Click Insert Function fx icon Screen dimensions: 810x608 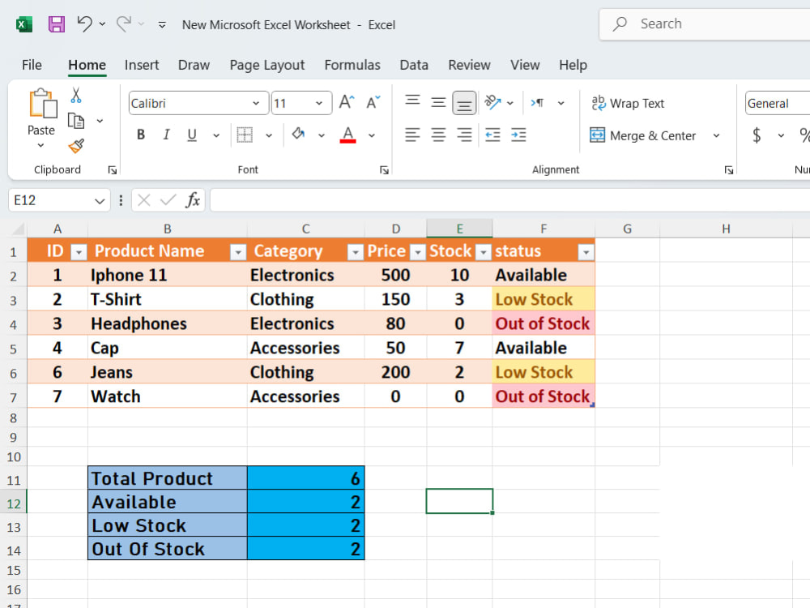(194, 200)
